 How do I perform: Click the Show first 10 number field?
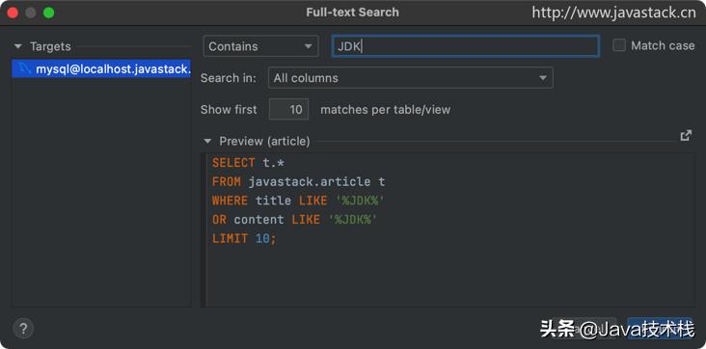pos(288,110)
